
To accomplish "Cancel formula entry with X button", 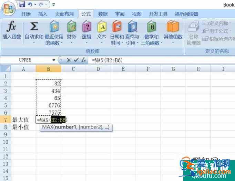I will 69,60.
